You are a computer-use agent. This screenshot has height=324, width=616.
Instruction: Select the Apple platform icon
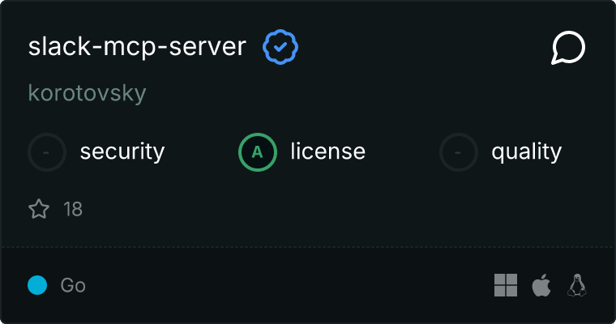click(x=541, y=285)
